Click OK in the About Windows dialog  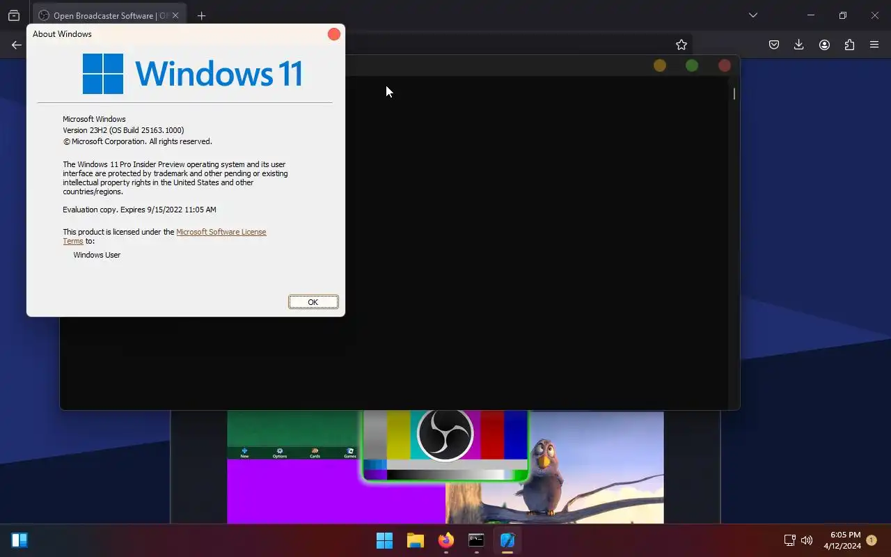click(313, 301)
